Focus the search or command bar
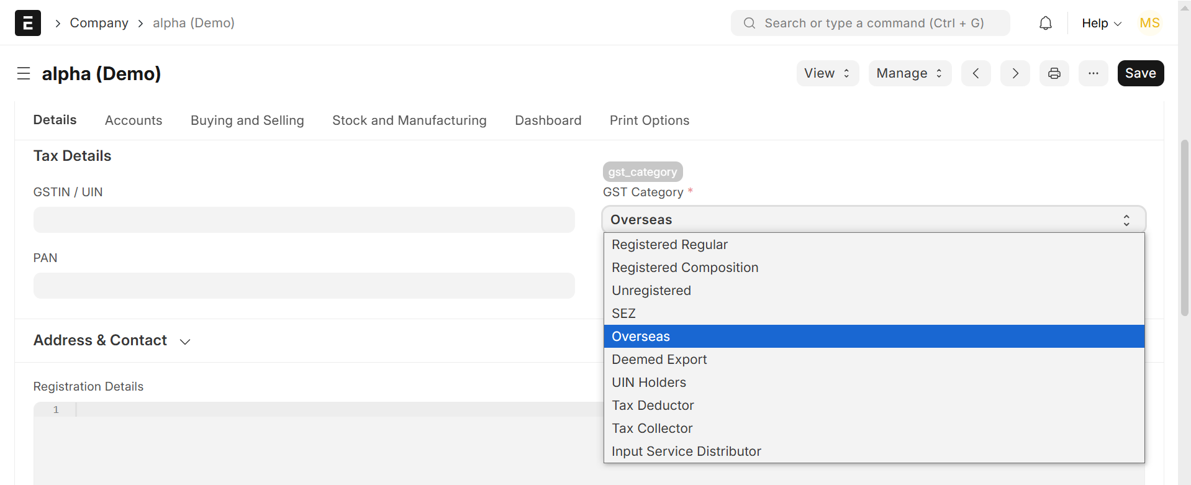 [x=871, y=23]
